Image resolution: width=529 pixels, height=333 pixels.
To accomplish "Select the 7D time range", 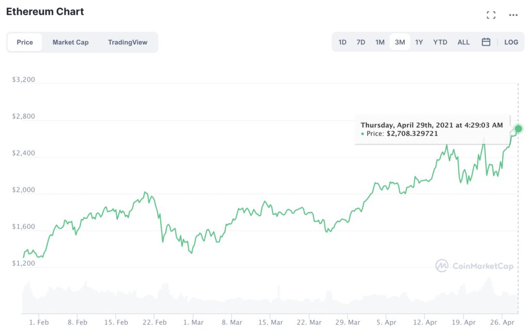I will click(x=361, y=42).
